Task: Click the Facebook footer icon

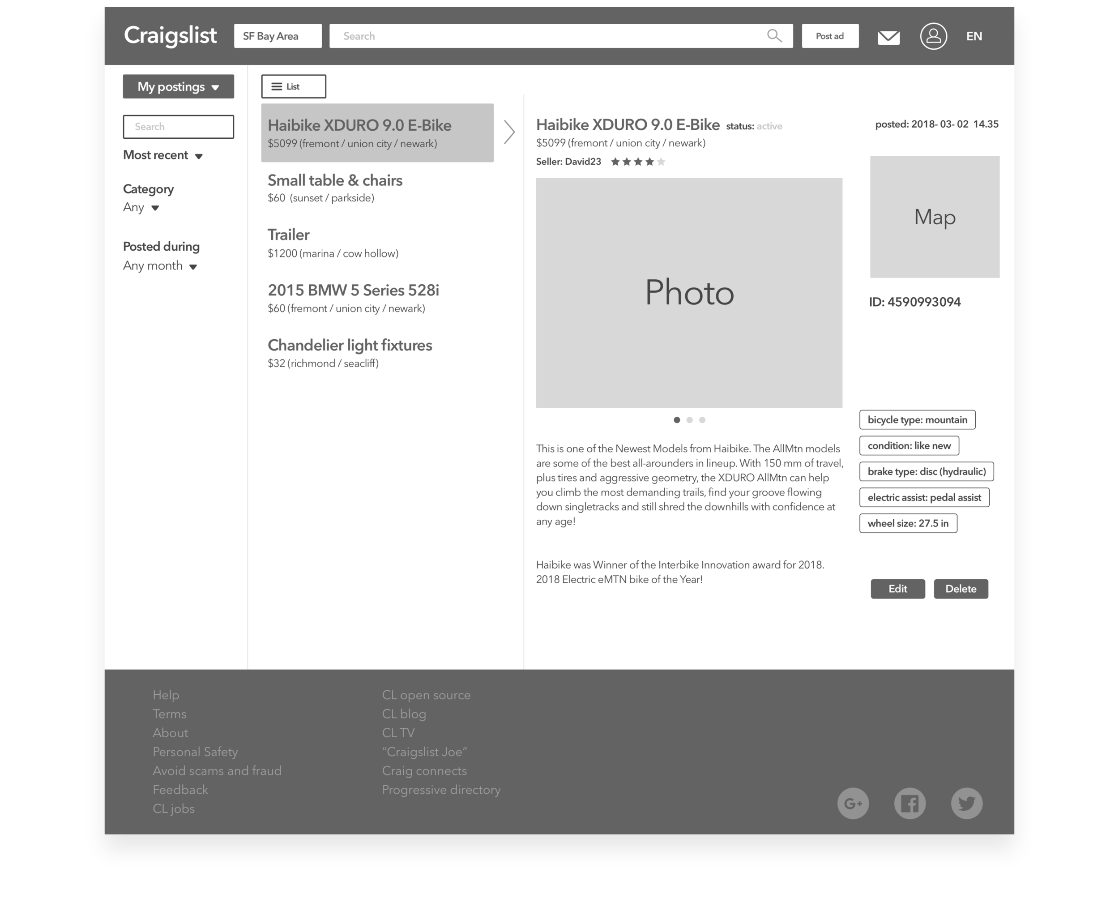Action: pyautogui.click(x=910, y=804)
